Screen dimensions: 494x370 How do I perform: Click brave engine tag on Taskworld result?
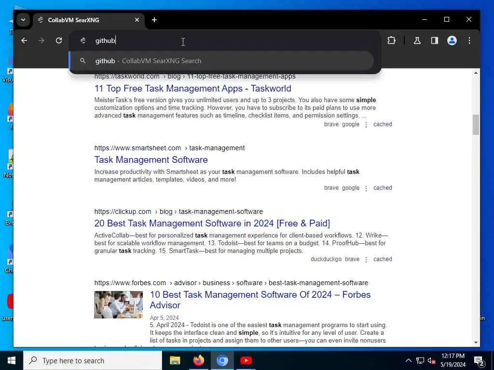331,124
